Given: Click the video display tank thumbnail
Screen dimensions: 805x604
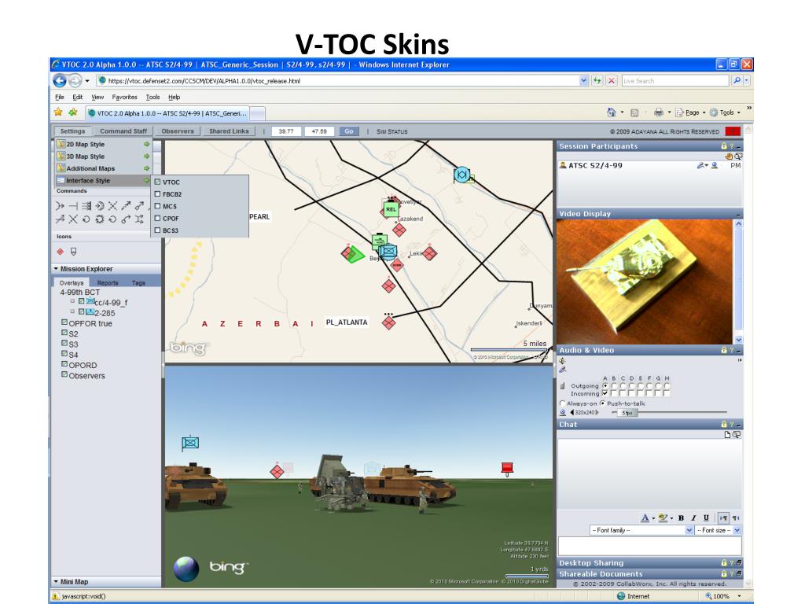Looking at the screenshot, I should [645, 282].
